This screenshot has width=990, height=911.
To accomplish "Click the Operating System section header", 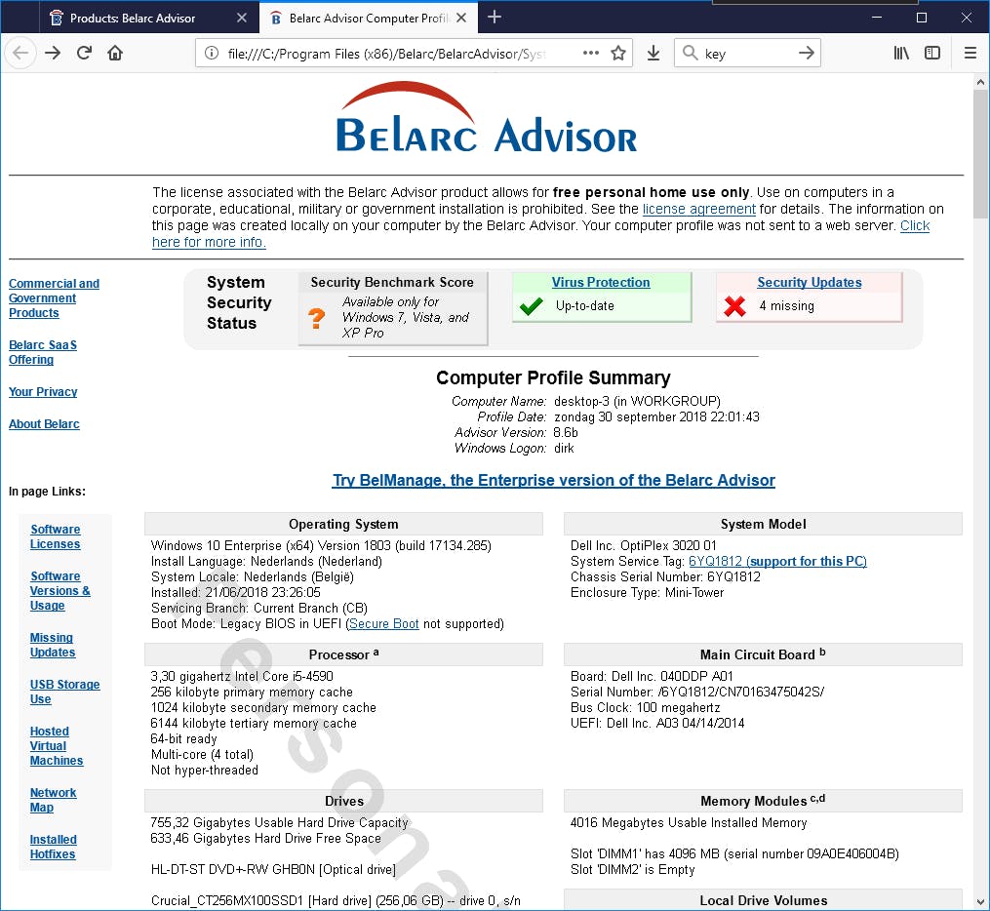I will click(343, 524).
